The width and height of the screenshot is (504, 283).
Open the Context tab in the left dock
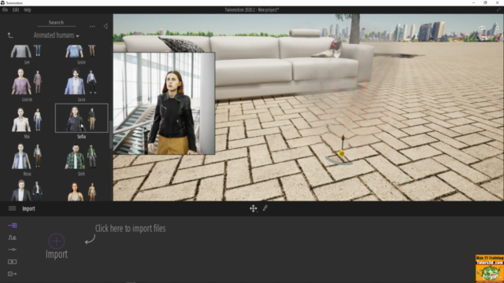coord(13,237)
